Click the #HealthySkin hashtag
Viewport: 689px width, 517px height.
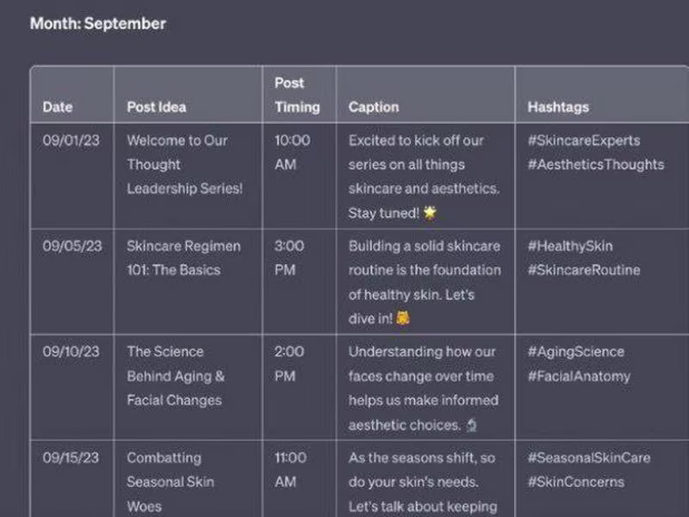coord(569,246)
